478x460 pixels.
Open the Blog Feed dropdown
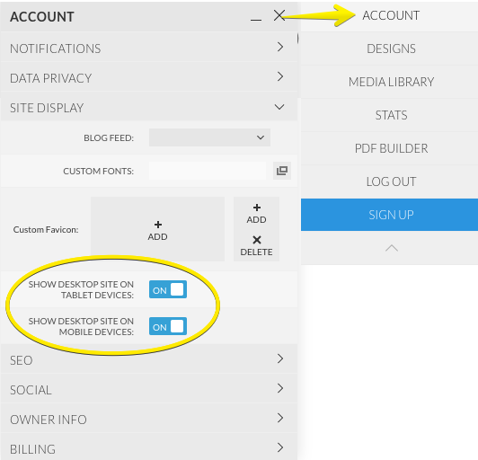(x=209, y=137)
